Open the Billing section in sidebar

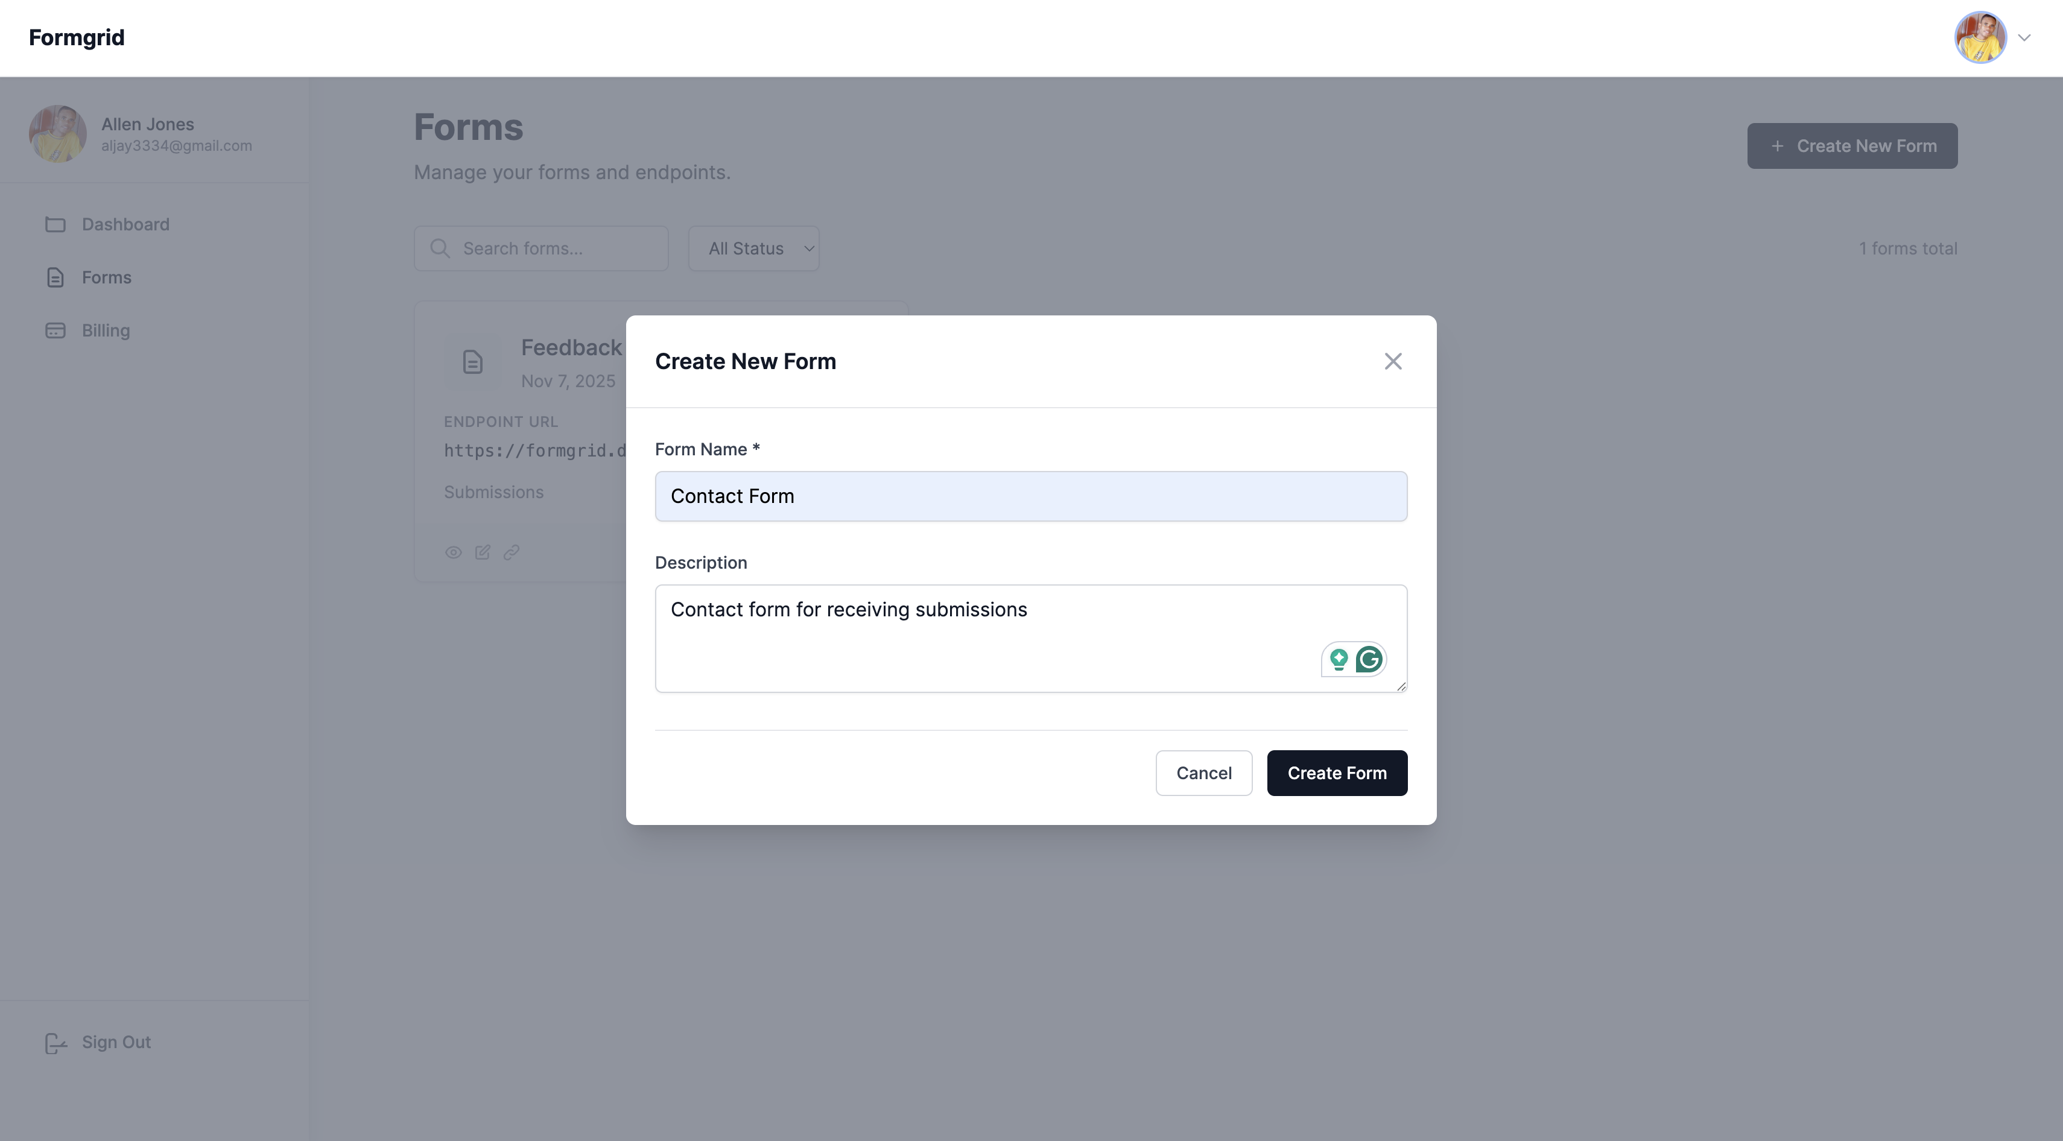(105, 330)
